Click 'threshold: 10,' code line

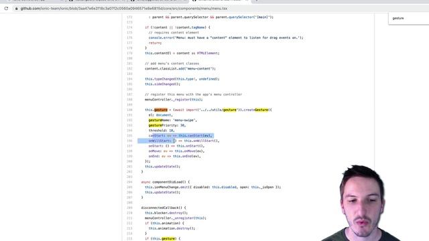(162, 131)
